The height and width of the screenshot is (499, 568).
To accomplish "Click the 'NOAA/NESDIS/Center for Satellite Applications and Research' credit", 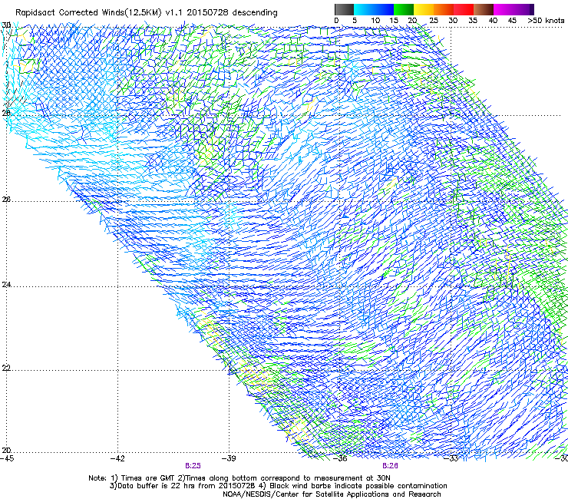I will (x=332, y=494).
